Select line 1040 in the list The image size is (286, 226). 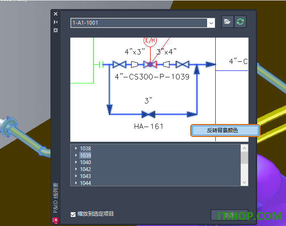pyautogui.click(x=85, y=162)
